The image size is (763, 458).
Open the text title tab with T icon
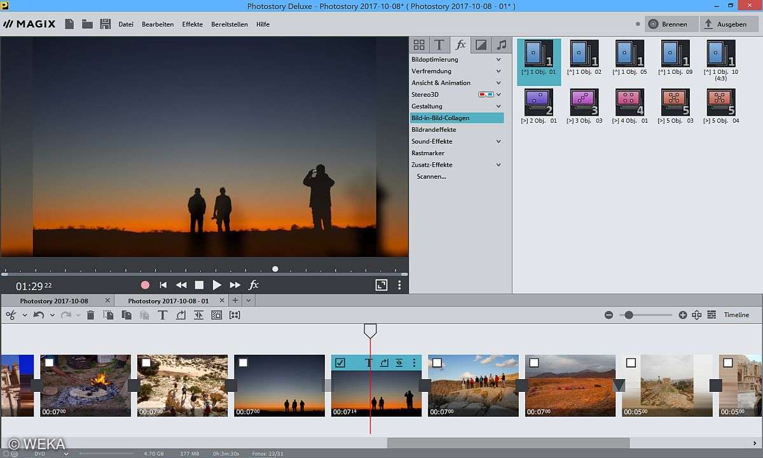click(x=439, y=45)
